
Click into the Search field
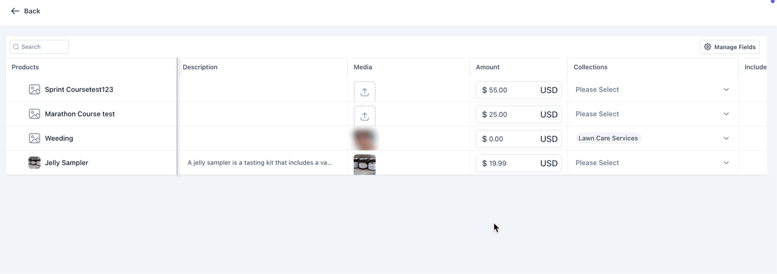click(39, 47)
